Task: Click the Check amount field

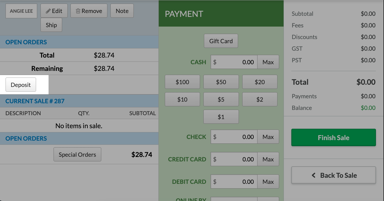Action: [x=234, y=137]
